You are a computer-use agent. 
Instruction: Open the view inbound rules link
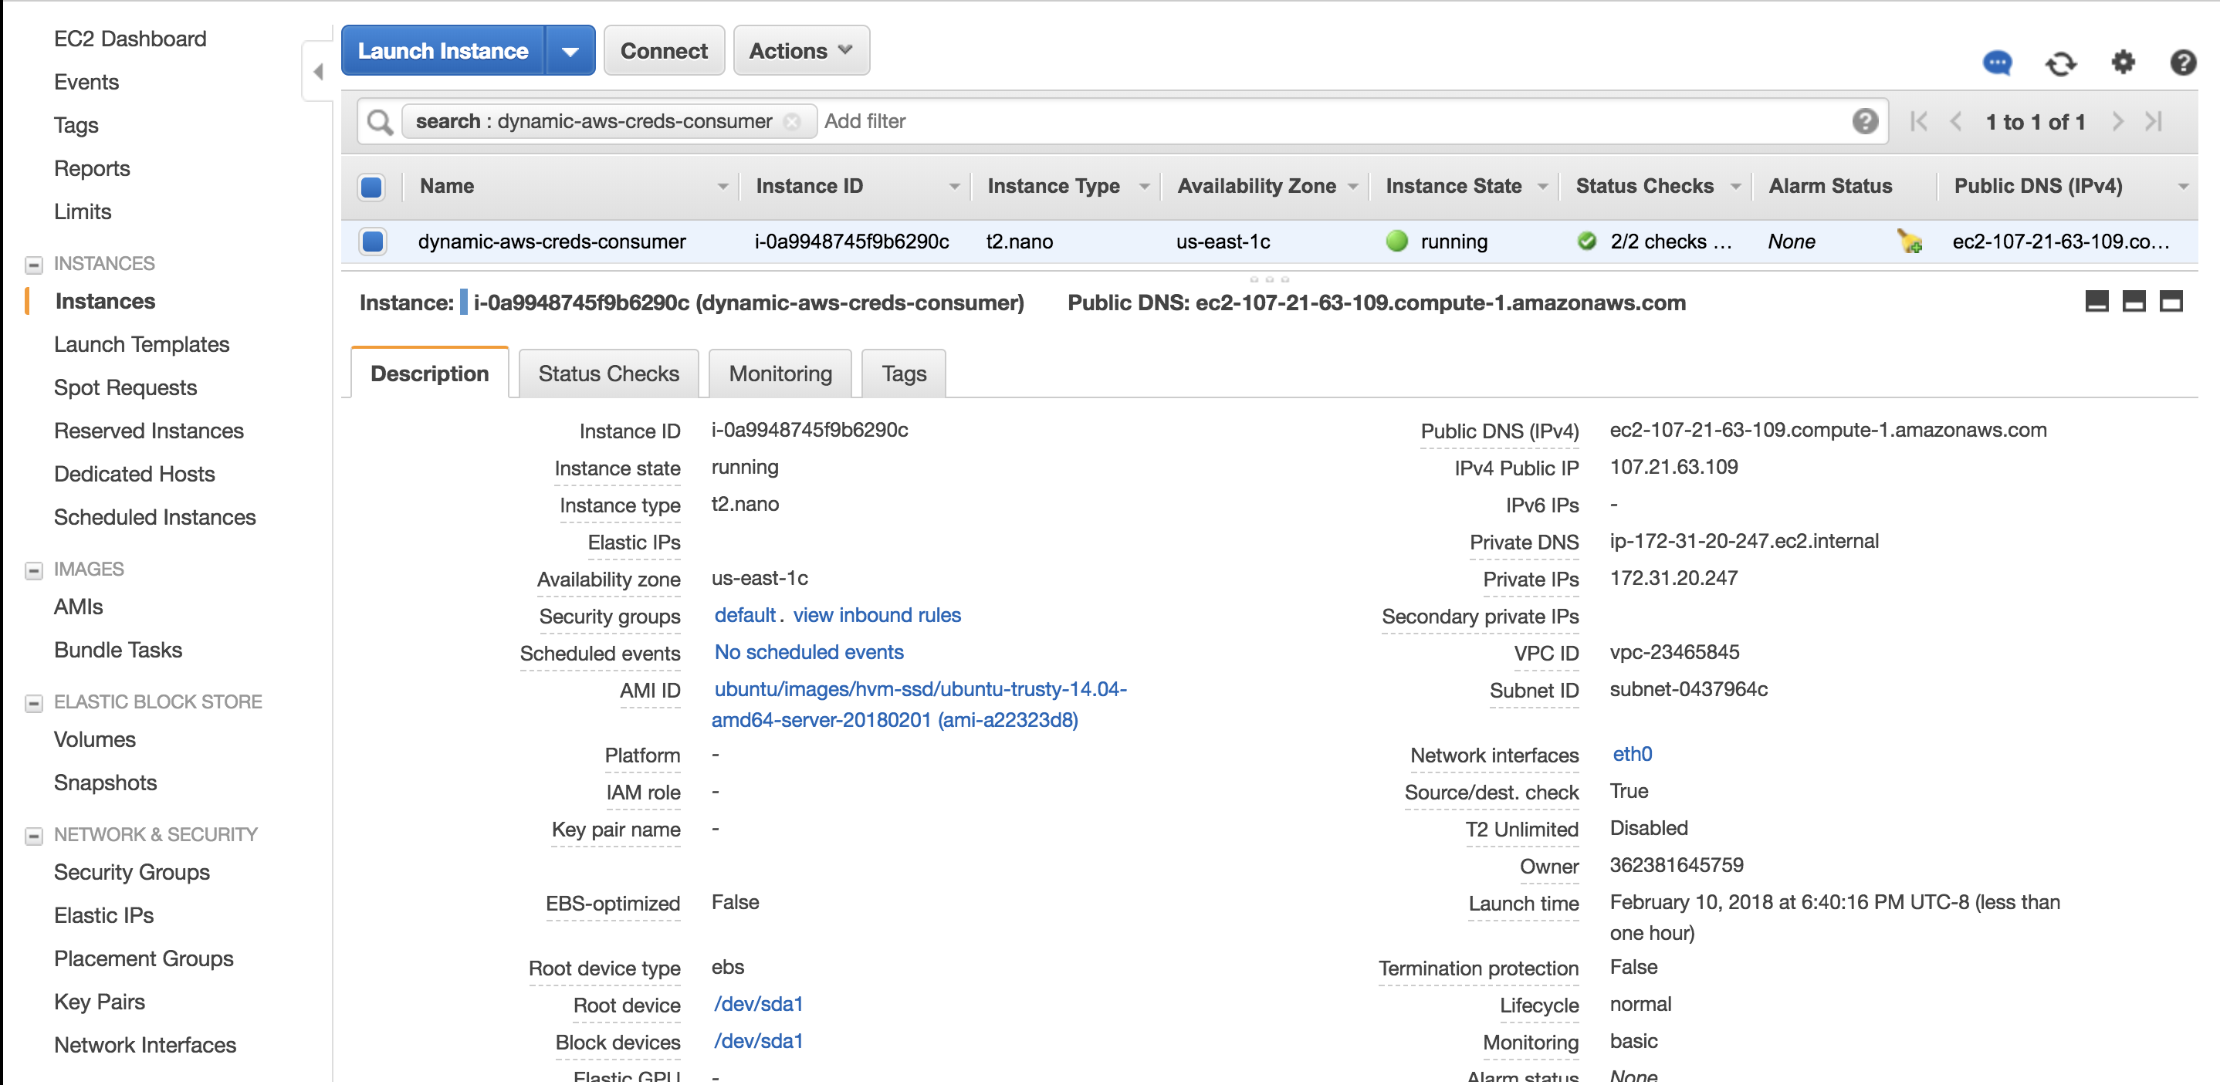876,615
